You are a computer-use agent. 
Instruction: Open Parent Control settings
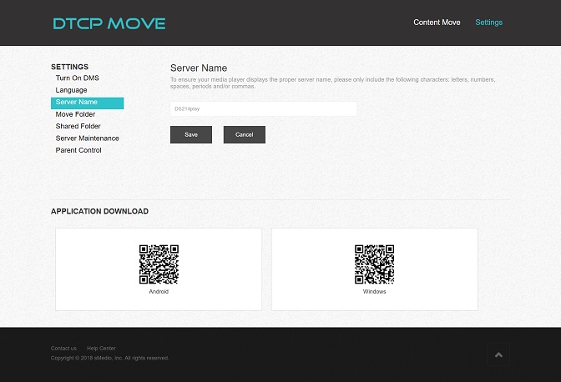[x=78, y=151]
